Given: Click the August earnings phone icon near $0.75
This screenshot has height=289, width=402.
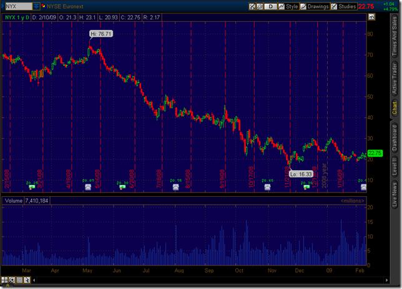Looking at the screenshot, I should pyautogui.click(x=176, y=187).
